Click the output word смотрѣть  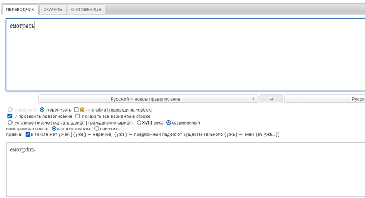22,150
